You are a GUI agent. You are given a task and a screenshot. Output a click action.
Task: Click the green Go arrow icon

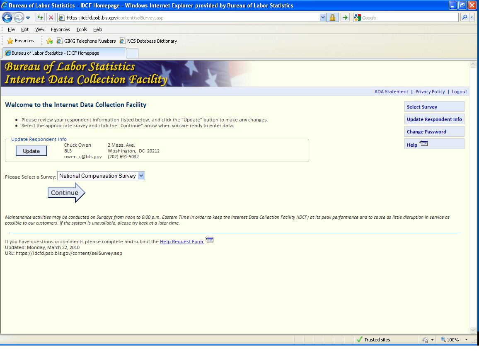click(345, 17)
